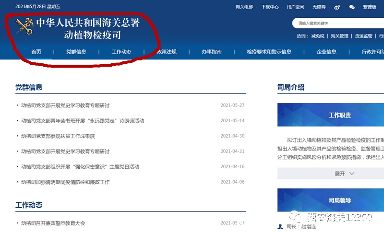This screenshot has width=384, height=234.
Task: Click the 无障碍 top link
Action: (319, 7)
